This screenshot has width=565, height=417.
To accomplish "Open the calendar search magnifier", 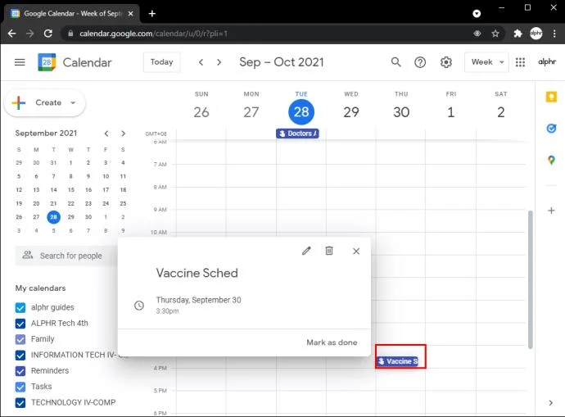I will click(x=395, y=62).
